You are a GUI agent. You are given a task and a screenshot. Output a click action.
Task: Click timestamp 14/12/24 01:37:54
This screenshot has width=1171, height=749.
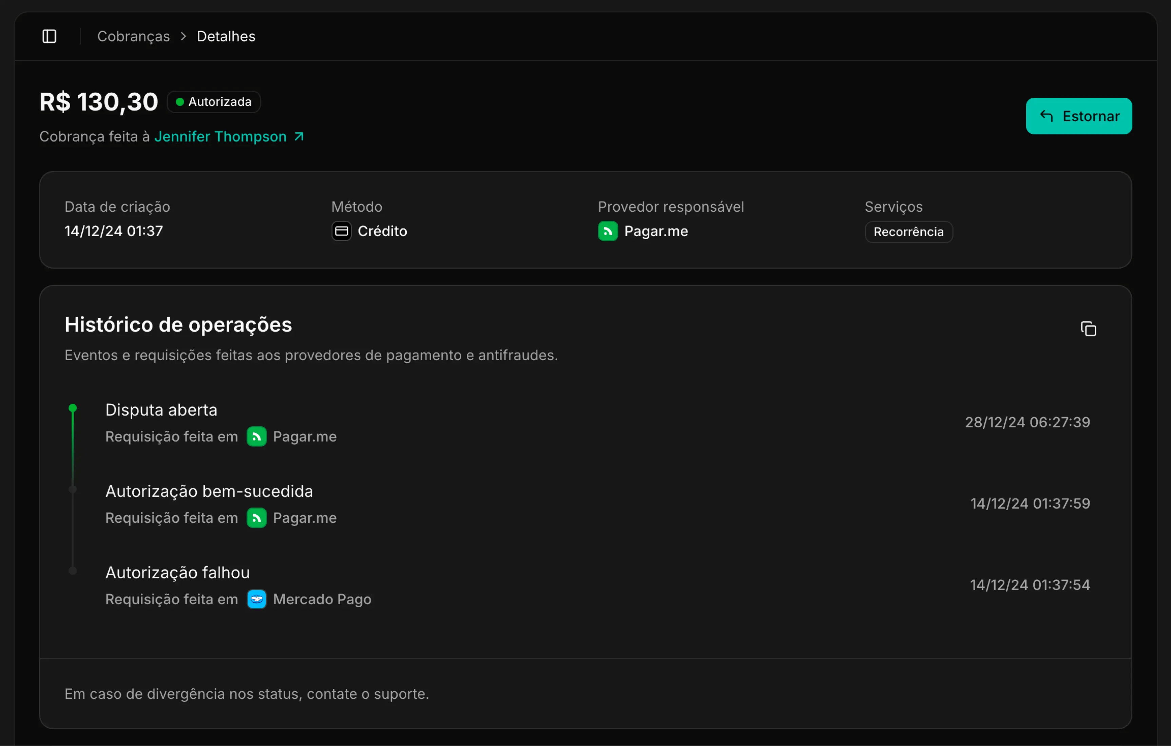pos(1030,584)
